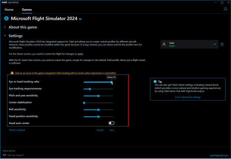This screenshot has height=159, width=231.
Task: Switch to the Games tab
Action: tap(27, 9)
